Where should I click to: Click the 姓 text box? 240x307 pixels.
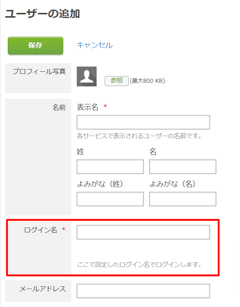pyautogui.click(x=110, y=167)
